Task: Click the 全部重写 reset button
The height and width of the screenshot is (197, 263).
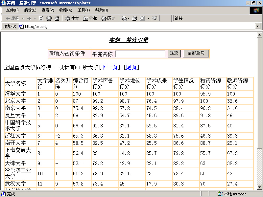Action: tap(196, 54)
